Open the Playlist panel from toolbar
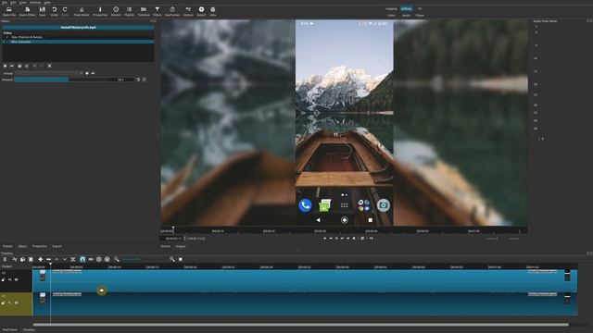 click(129, 11)
